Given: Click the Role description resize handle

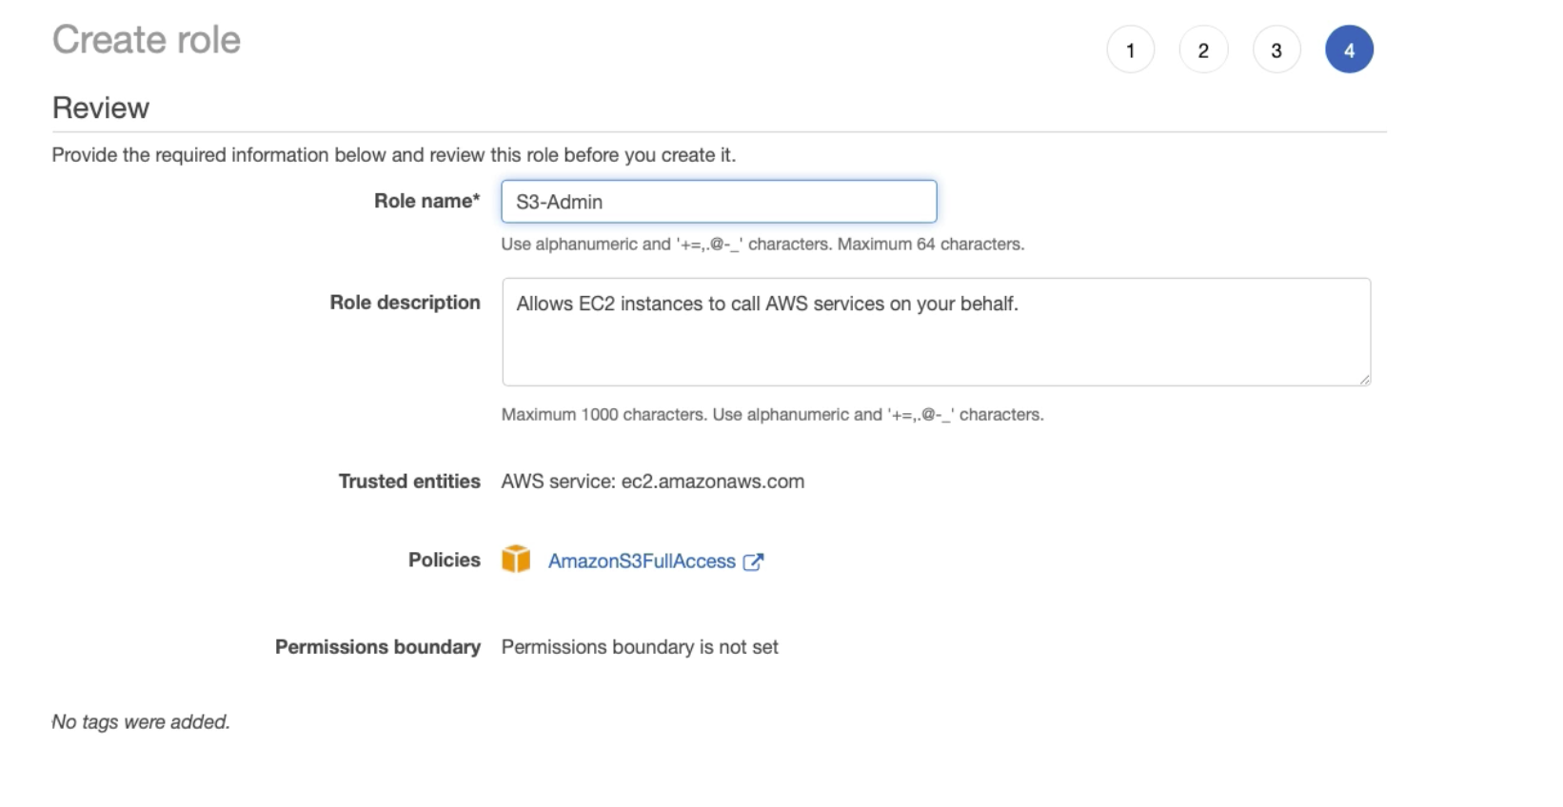Looking at the screenshot, I should tap(1364, 379).
